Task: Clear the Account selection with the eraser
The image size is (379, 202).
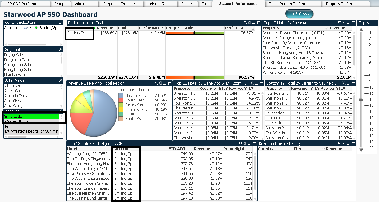Action: click(26, 28)
